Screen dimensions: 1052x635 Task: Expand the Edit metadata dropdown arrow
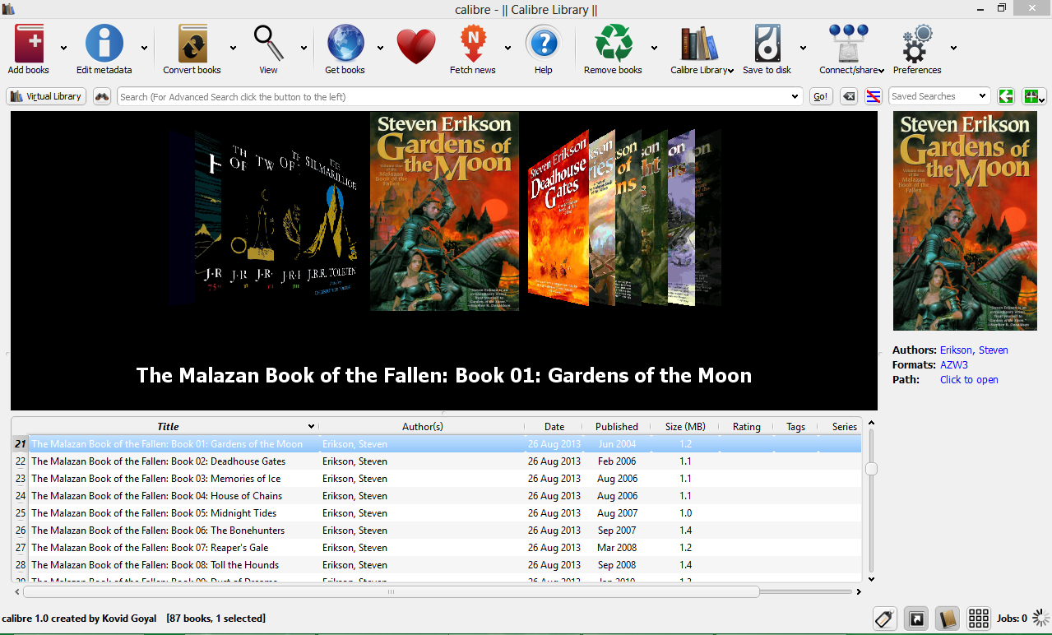coord(145,48)
